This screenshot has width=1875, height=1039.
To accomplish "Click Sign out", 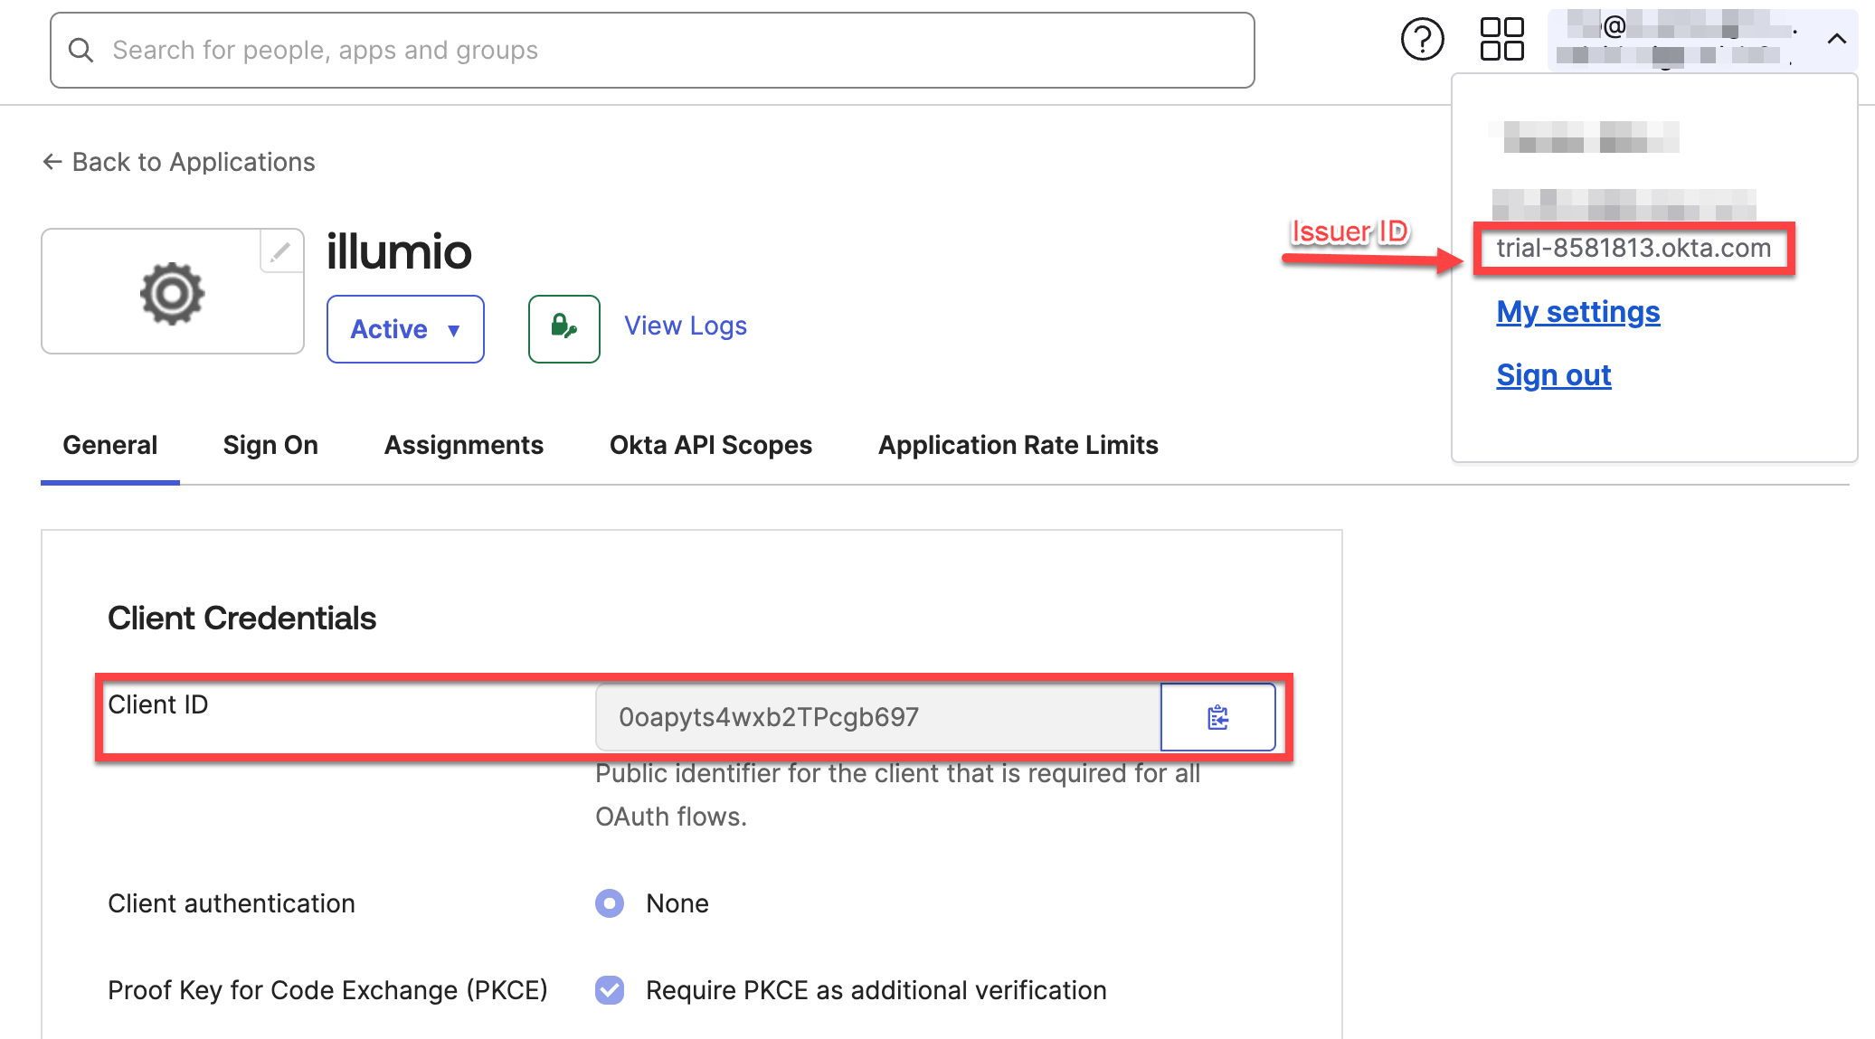I will [x=1554, y=375].
